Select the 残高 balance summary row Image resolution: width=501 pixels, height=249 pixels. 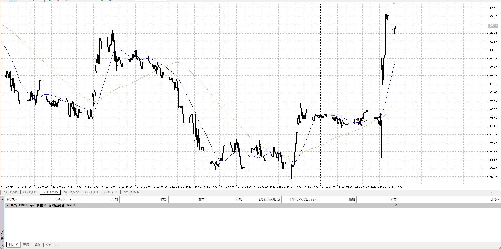[43, 205]
